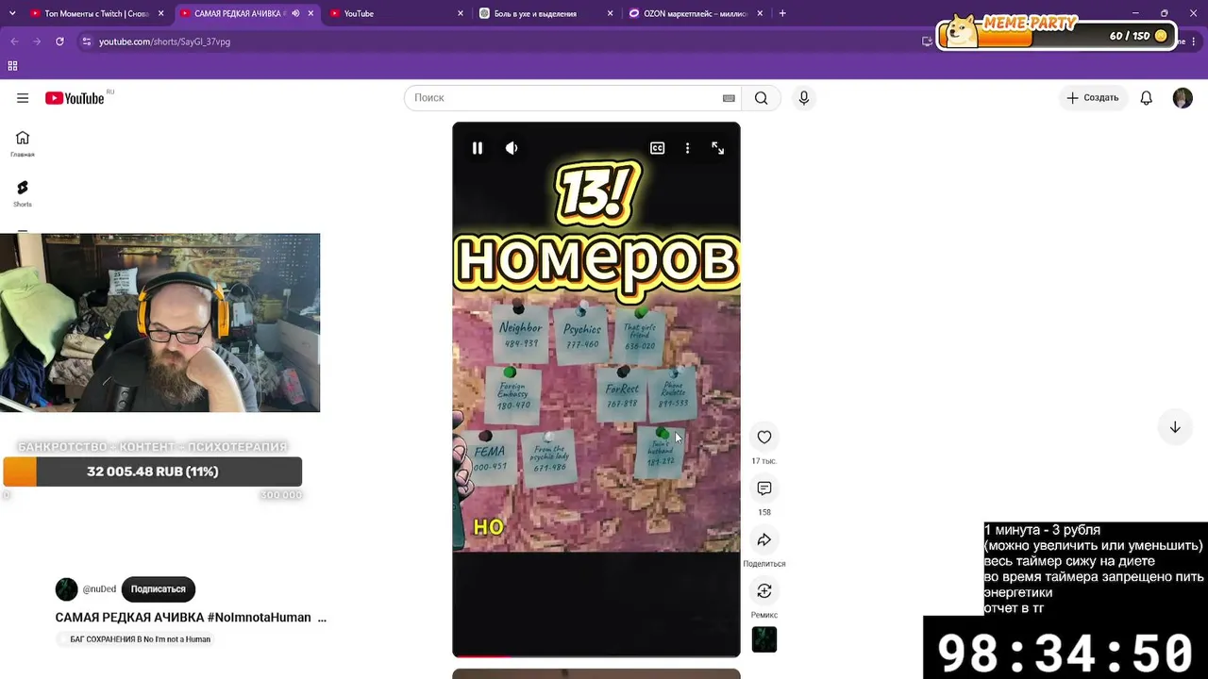Screen dimensions: 1208x679
Task: Go back in browser history
Action: [14, 41]
